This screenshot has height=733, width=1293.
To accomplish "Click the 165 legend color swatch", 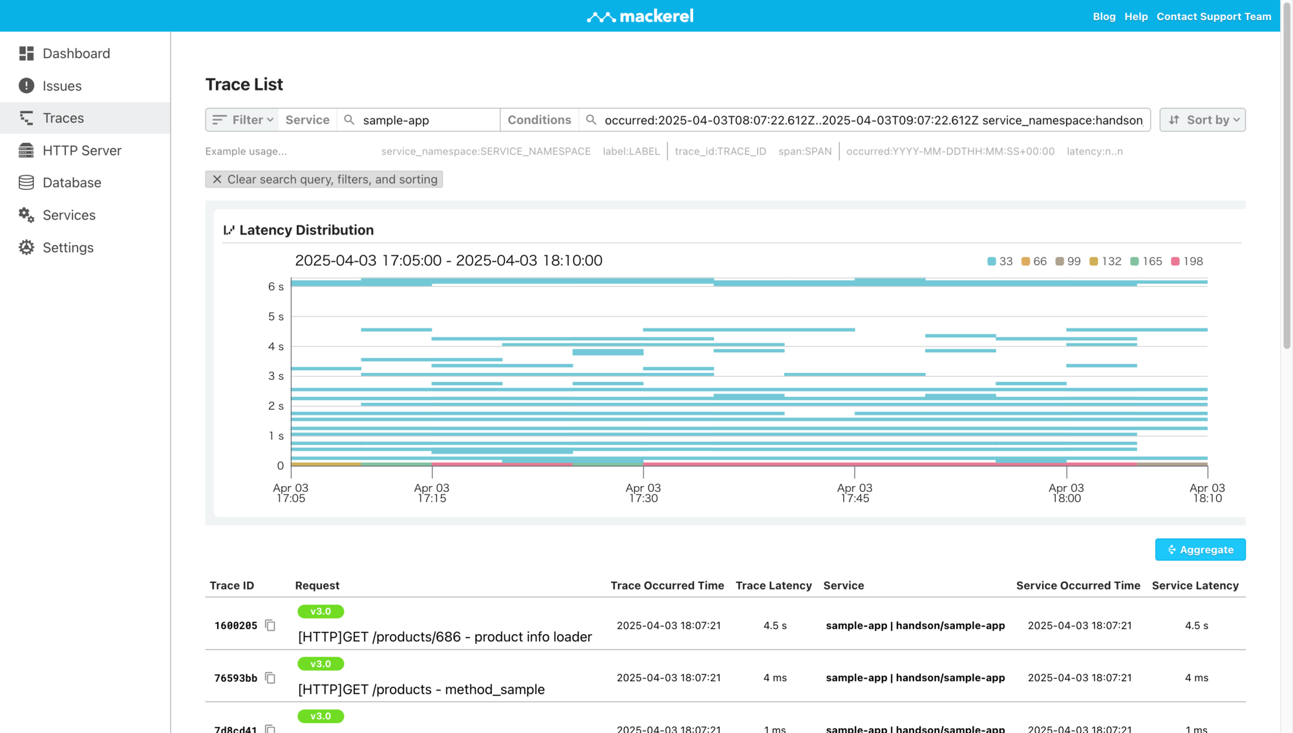I will pyautogui.click(x=1135, y=262).
